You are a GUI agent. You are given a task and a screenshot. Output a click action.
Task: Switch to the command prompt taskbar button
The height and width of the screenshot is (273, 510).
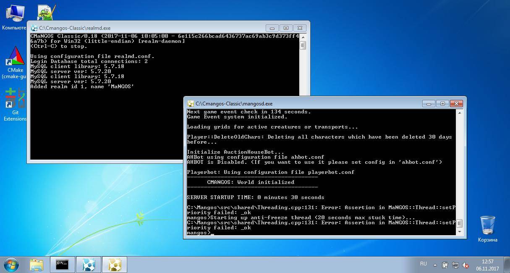tap(62, 265)
